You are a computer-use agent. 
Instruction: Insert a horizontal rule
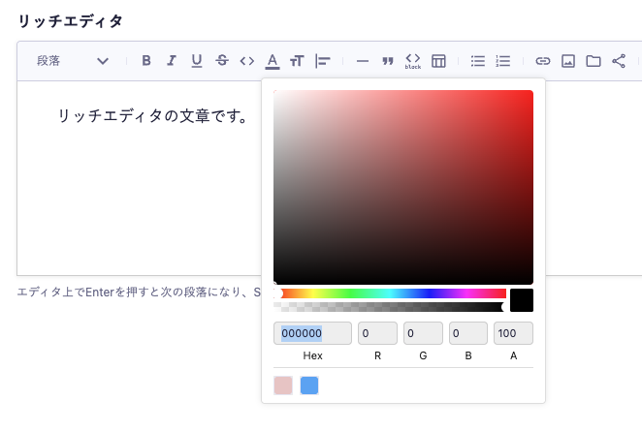pos(363,61)
